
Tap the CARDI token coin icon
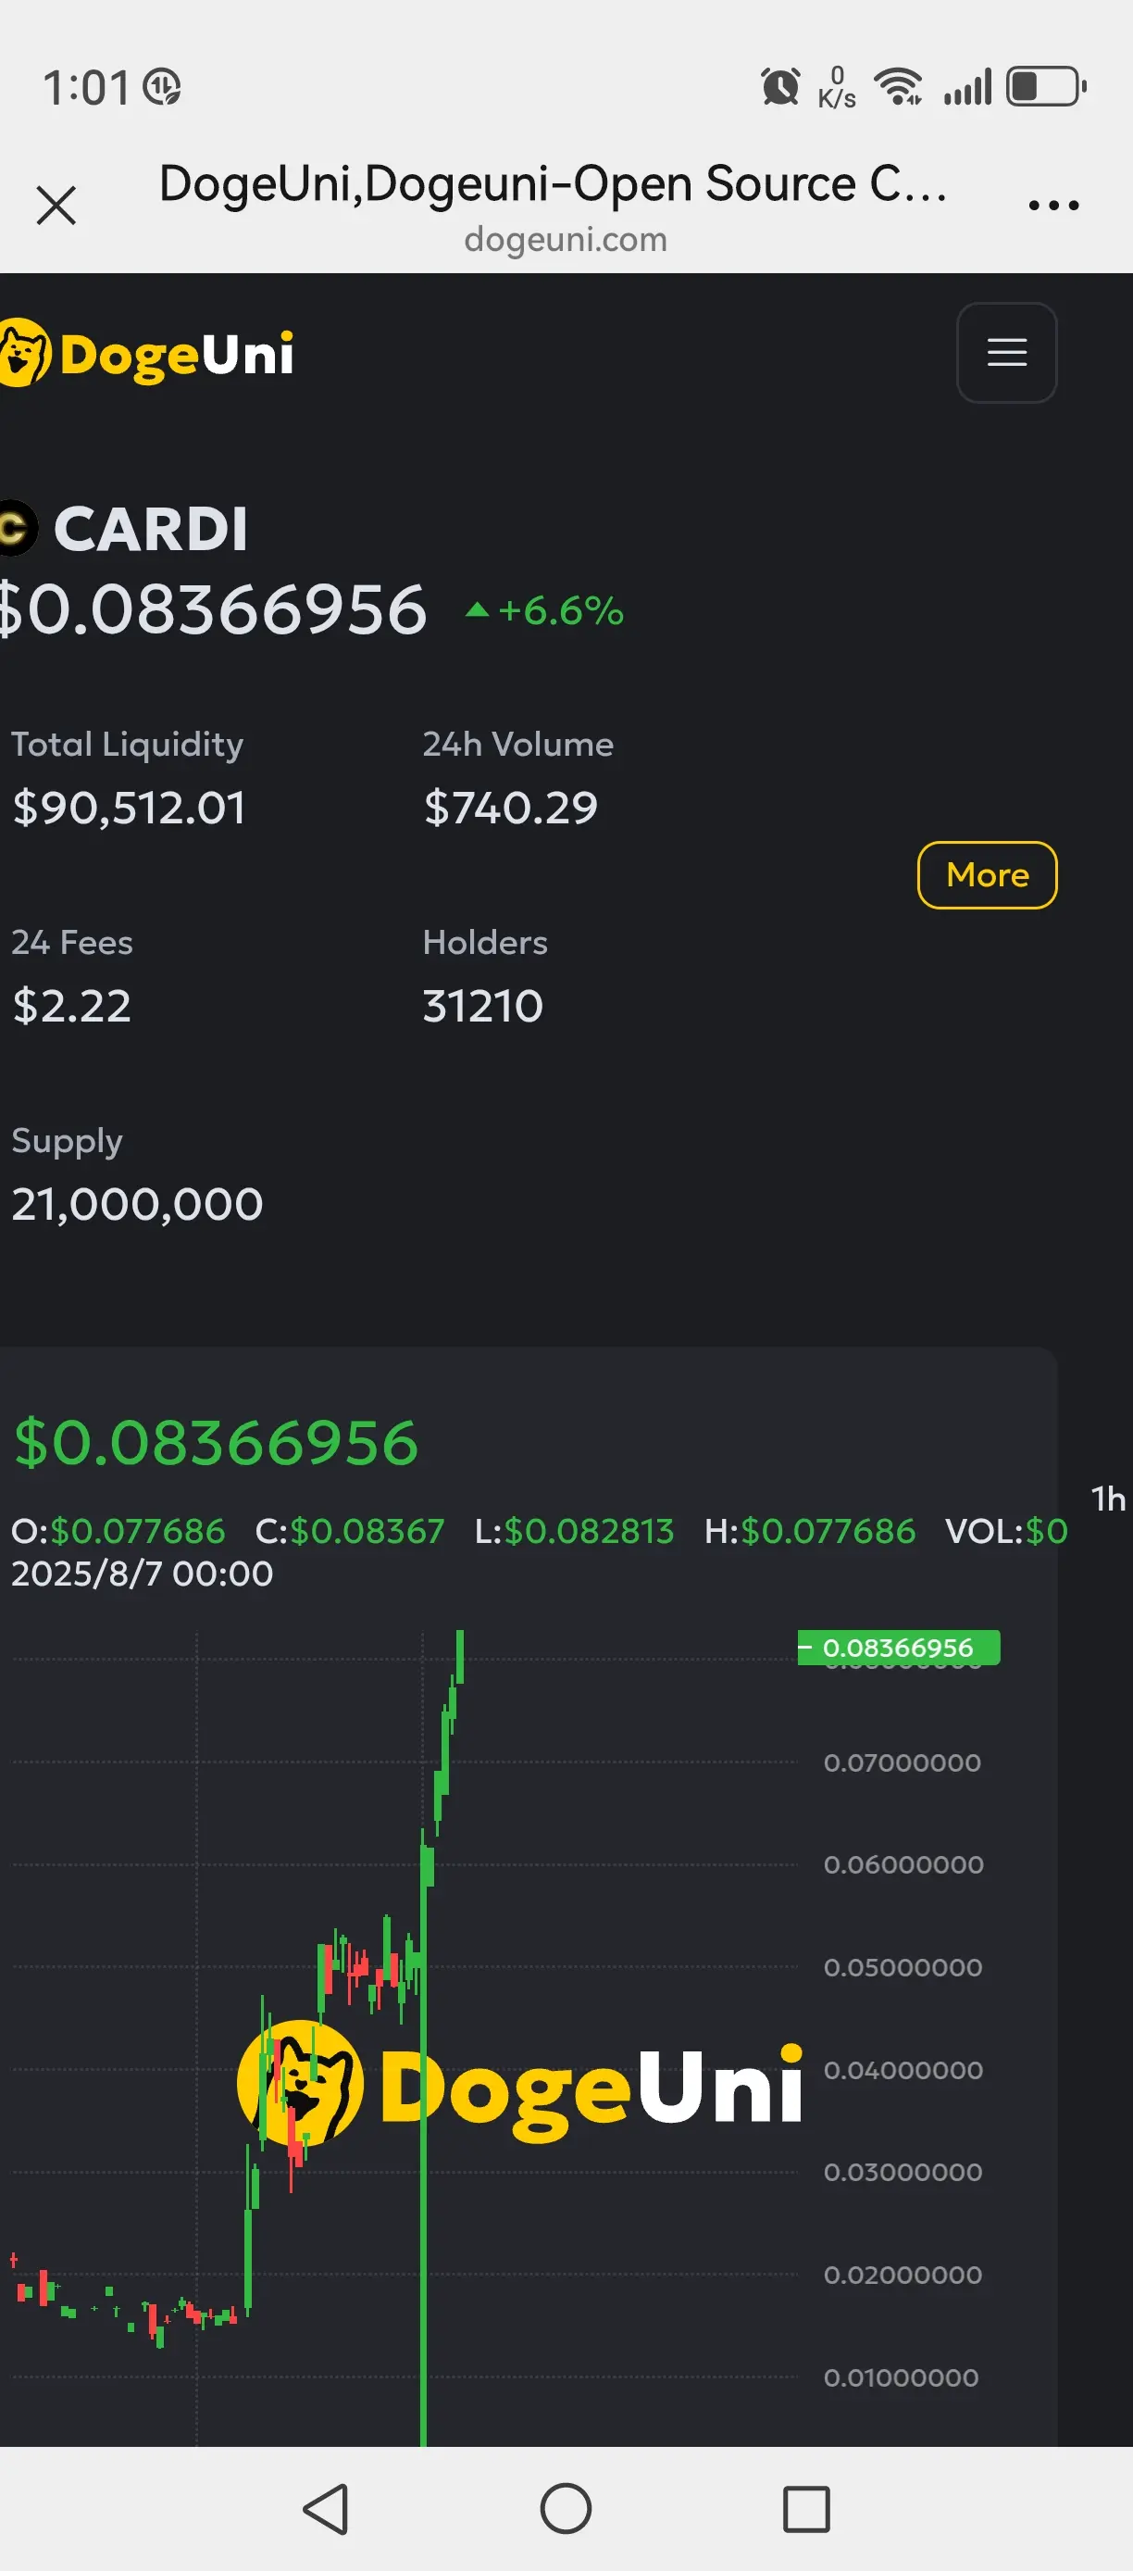tap(17, 528)
